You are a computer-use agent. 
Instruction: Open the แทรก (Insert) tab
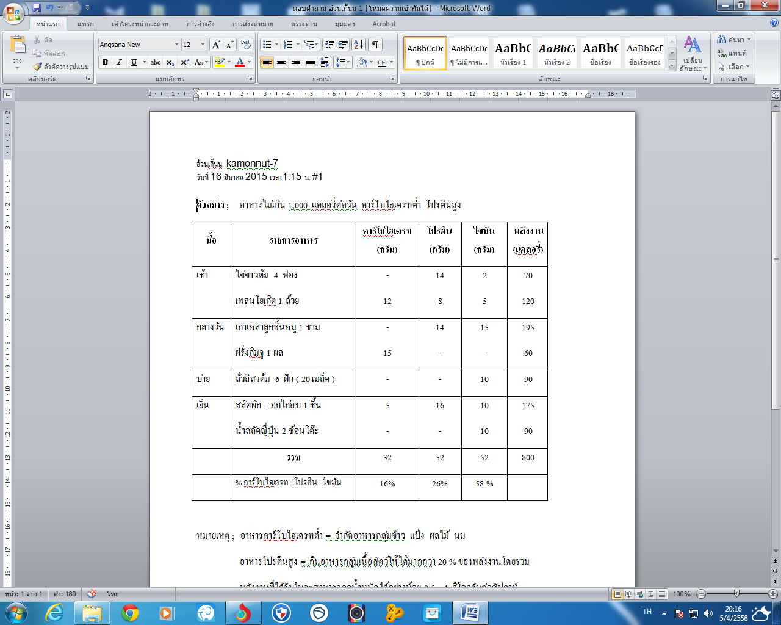[x=85, y=24]
